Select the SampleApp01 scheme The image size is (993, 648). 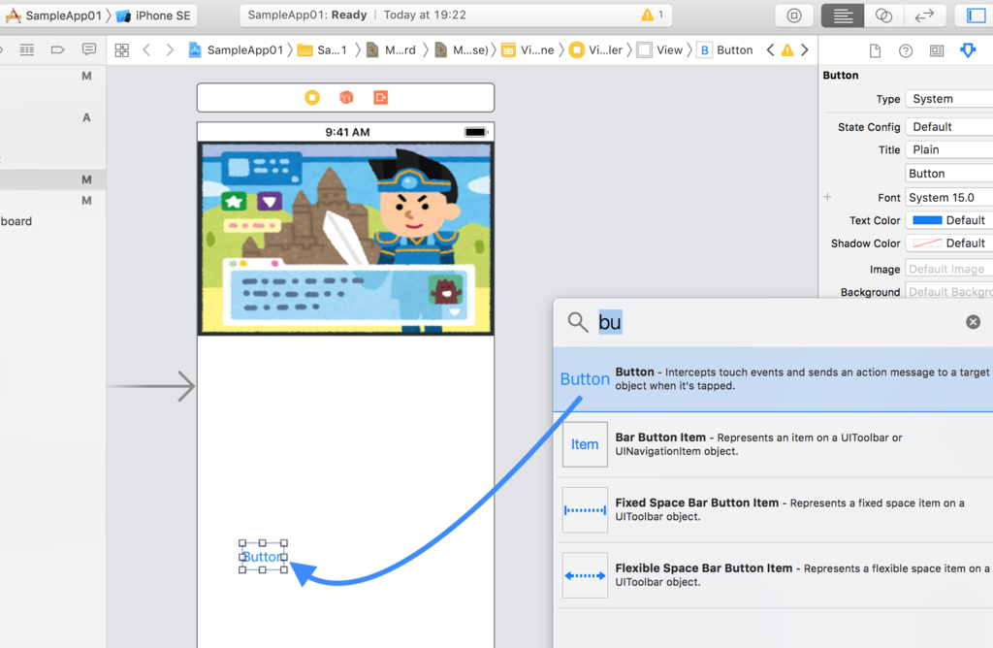[54, 16]
